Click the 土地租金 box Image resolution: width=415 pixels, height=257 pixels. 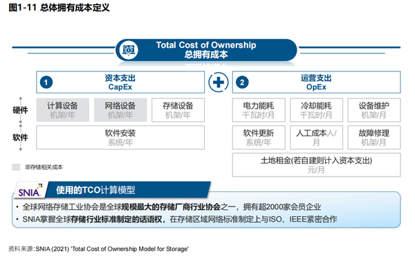tap(316, 165)
